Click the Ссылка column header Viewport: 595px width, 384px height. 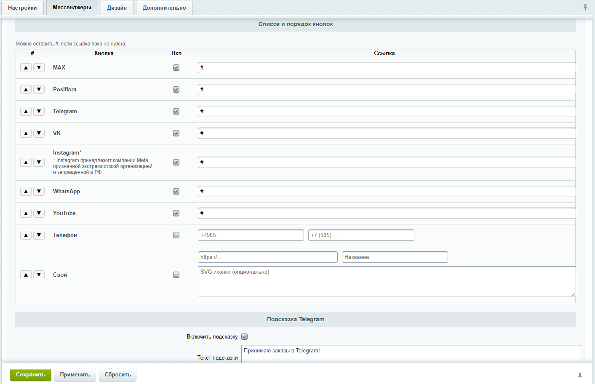point(384,53)
